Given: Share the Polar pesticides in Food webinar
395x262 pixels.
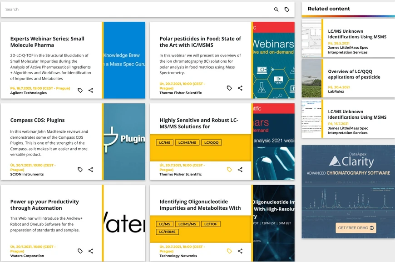Looking at the screenshot, I should coord(240,88).
